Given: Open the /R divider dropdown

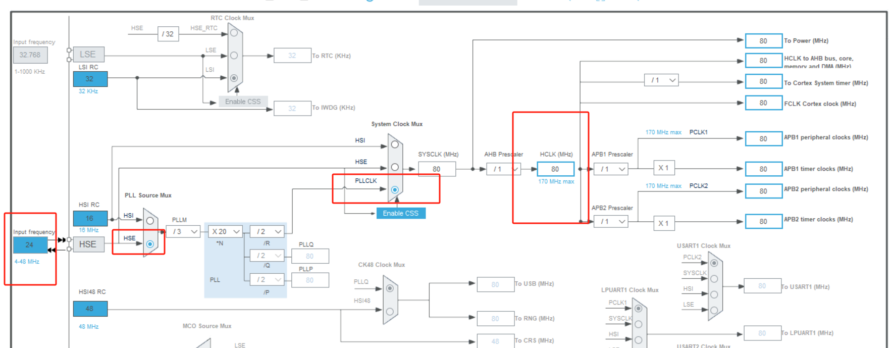Looking at the screenshot, I should [x=268, y=231].
